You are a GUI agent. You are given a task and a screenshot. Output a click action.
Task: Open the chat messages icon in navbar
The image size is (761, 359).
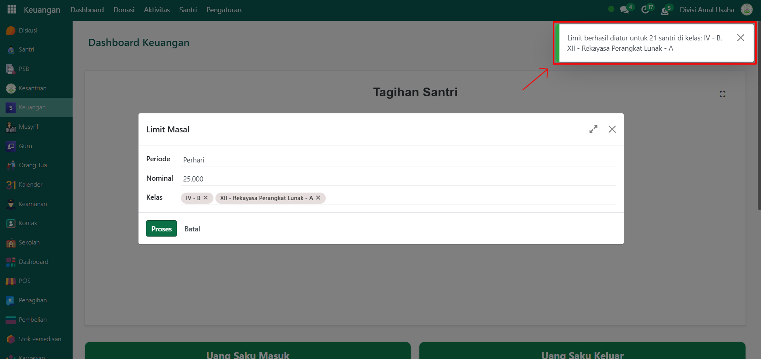click(x=625, y=10)
